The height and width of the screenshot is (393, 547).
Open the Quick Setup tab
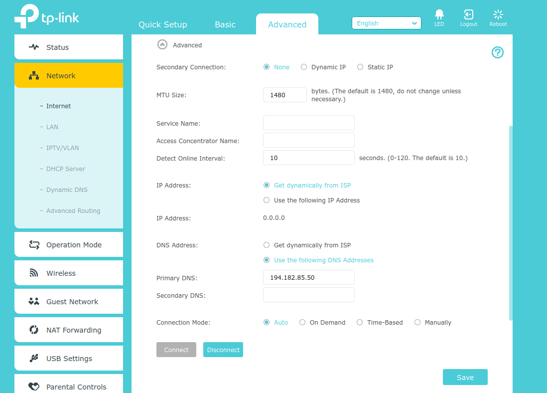[162, 24]
